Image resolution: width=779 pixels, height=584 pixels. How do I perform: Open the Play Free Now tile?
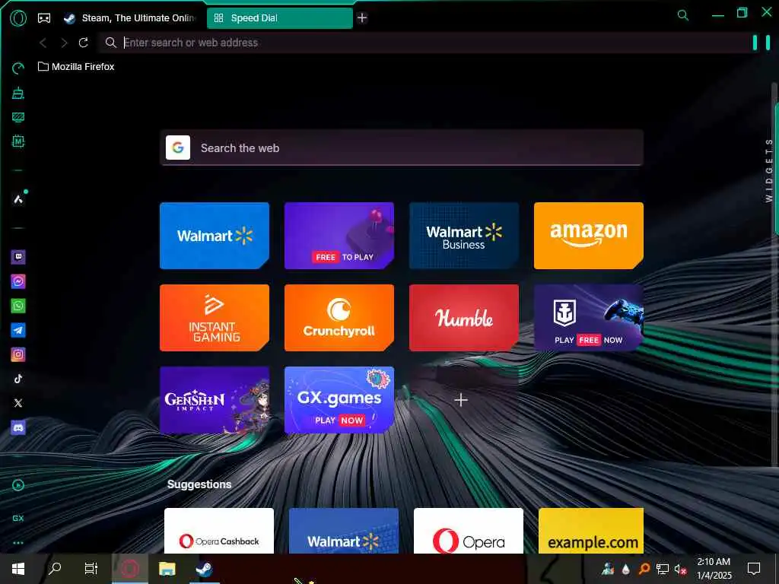pyautogui.click(x=589, y=318)
